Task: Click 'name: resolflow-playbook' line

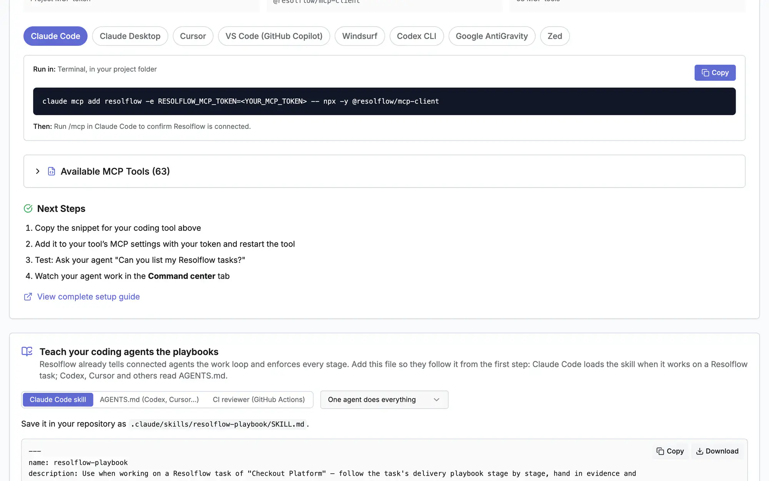Action: coord(78,463)
